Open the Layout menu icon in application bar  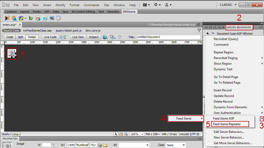pyautogui.click(x=146, y=5)
